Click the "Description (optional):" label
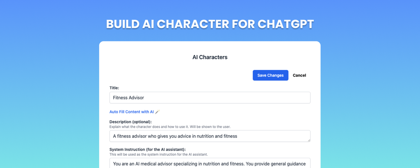The height and width of the screenshot is (168, 420). pyautogui.click(x=130, y=122)
